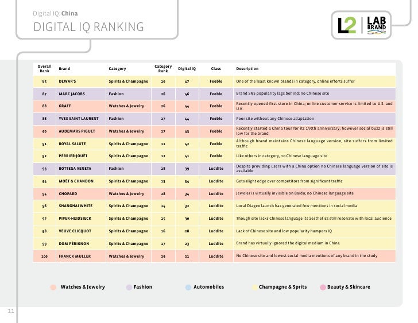Select the PIPER-HEIDSIECK brand cell
The image size is (418, 323).
(x=81, y=219)
